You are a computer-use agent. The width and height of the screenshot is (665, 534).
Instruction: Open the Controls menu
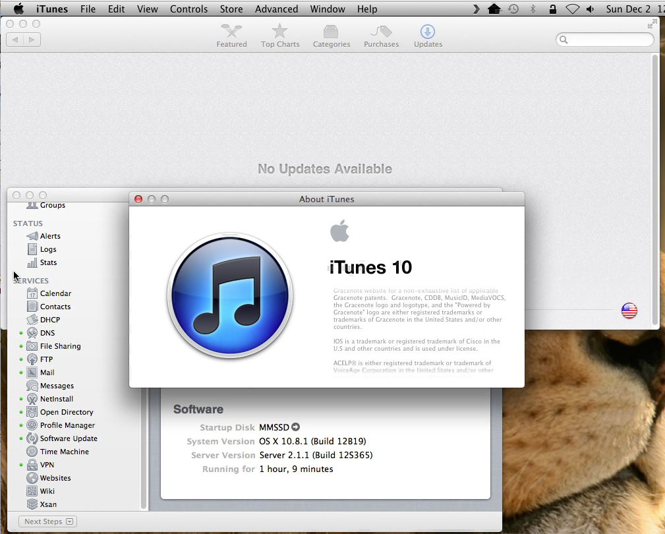tap(188, 9)
